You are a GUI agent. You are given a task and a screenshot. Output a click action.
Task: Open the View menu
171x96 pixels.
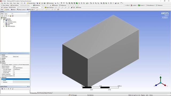click(8, 3)
